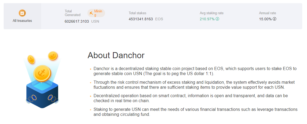Select the All treasuries tab
The width and height of the screenshot is (307, 124).
coord(22,16)
